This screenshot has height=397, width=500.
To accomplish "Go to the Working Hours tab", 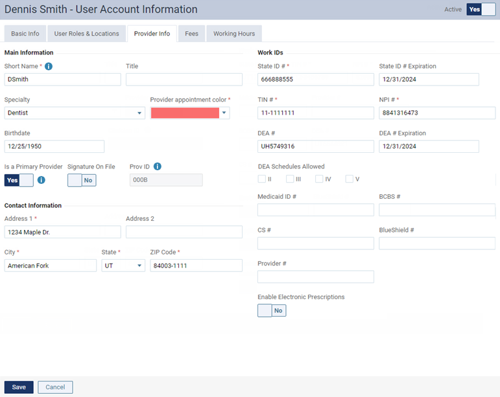I will (x=234, y=34).
